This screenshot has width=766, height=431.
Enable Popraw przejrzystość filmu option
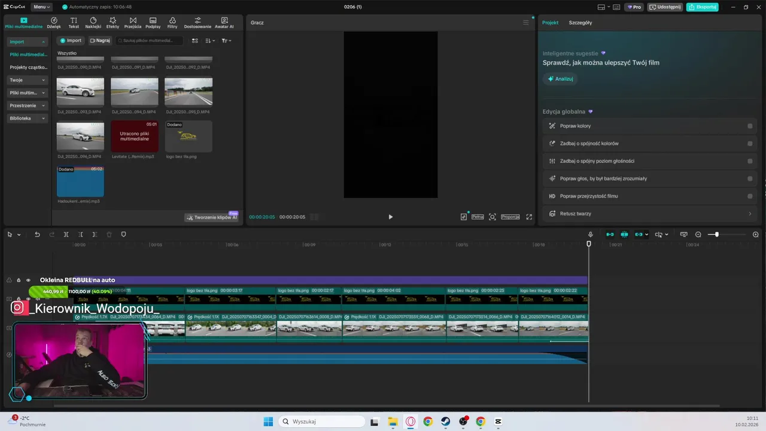pos(750,196)
